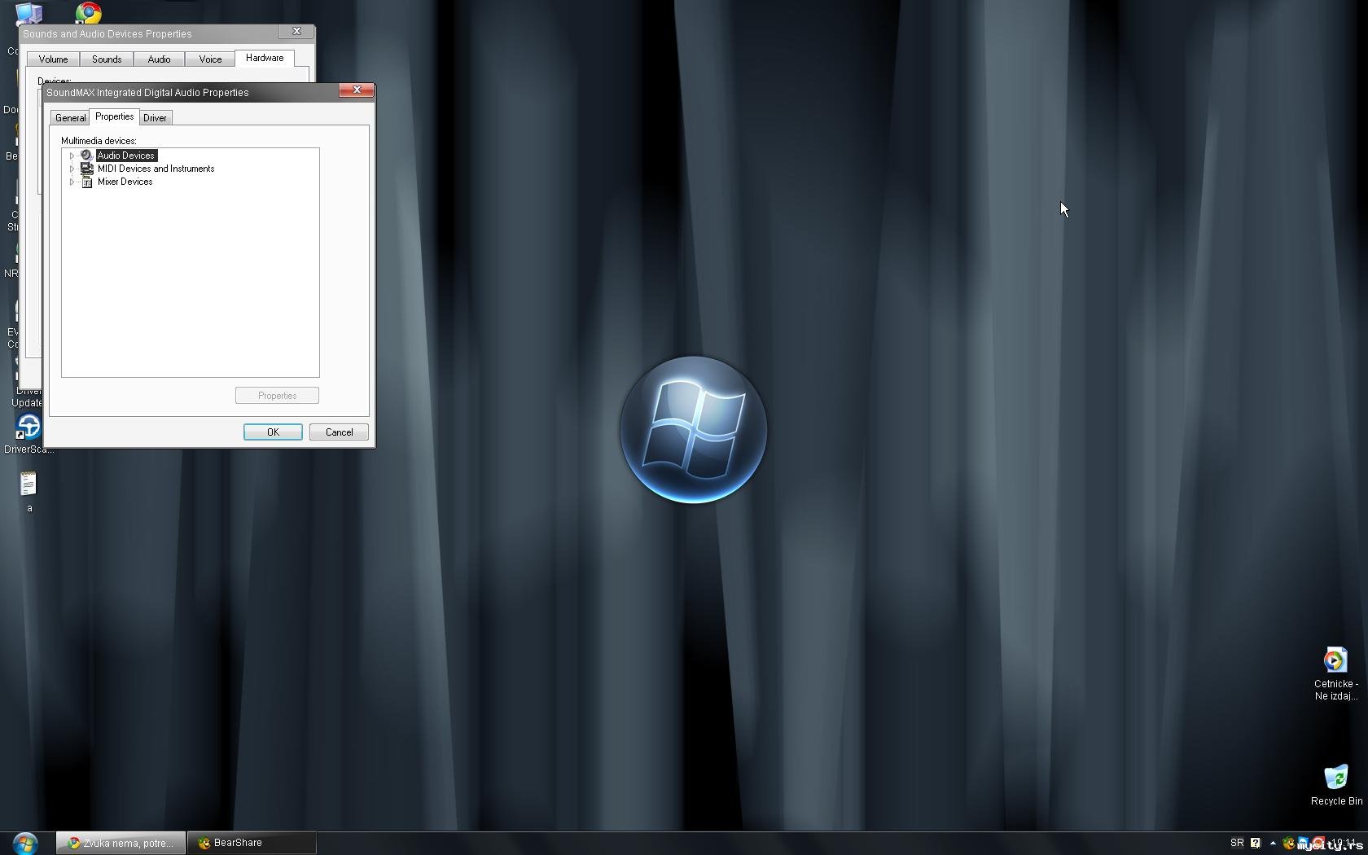Click the greyed Properties button below the list

tap(277, 396)
